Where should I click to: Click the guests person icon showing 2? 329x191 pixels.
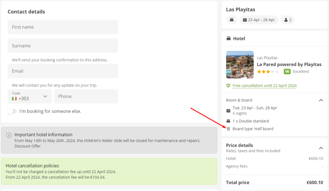(x=286, y=20)
